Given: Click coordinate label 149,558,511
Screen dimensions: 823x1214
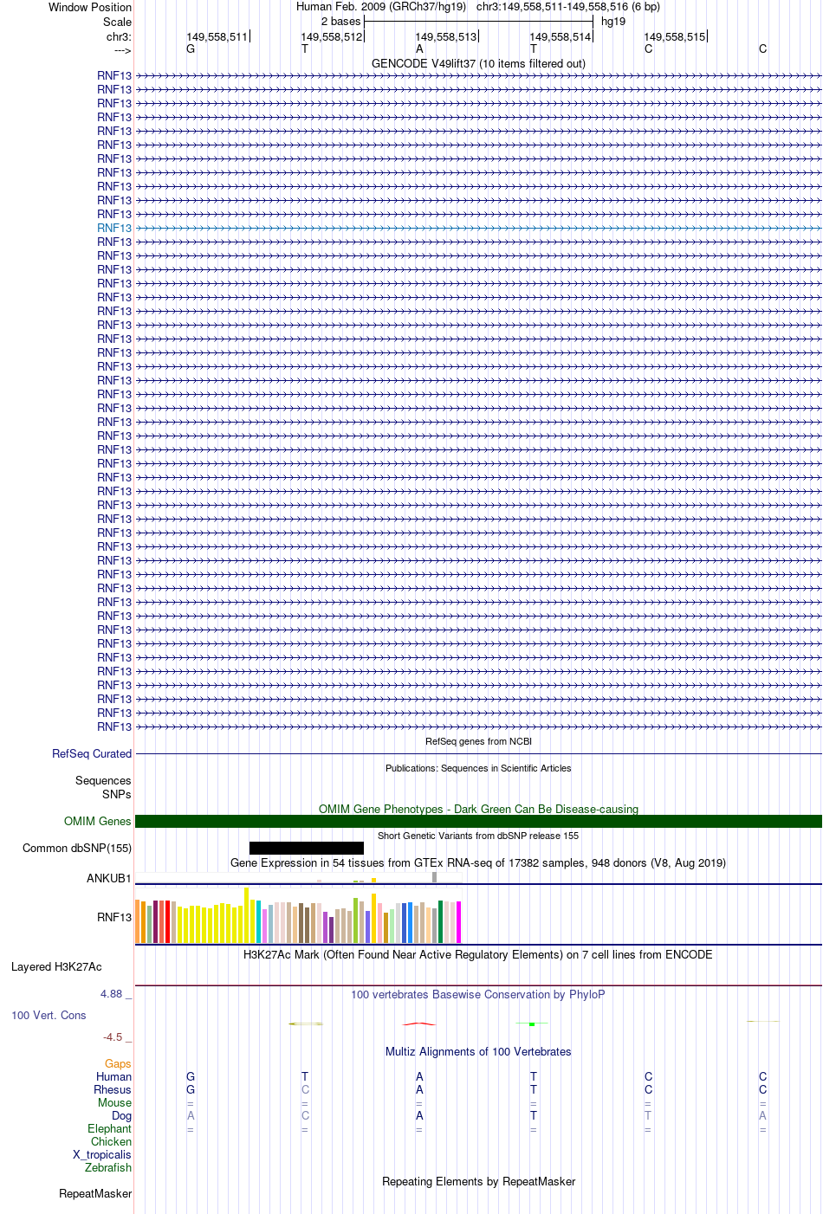Looking at the screenshot, I should 217,37.
